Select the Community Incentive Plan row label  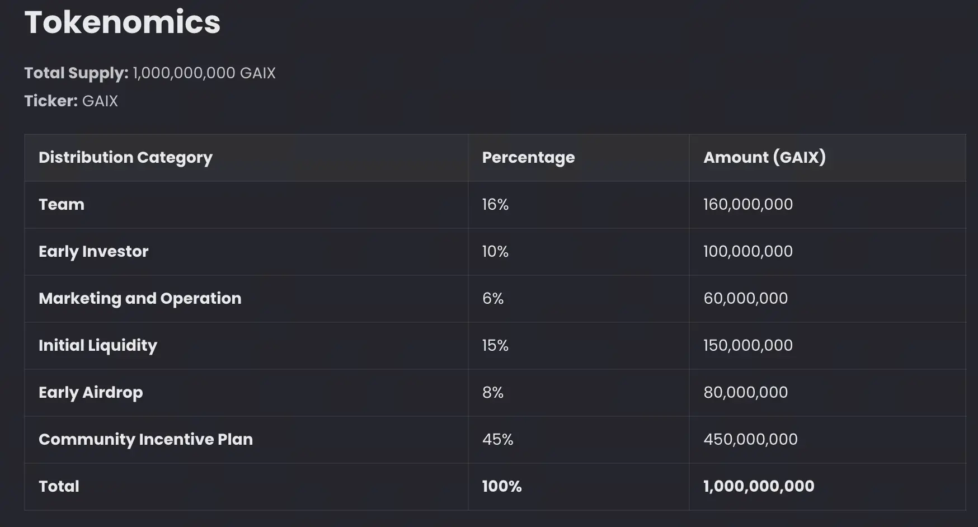point(145,440)
